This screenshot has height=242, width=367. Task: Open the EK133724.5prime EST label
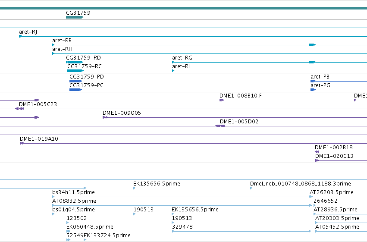click(x=107, y=236)
